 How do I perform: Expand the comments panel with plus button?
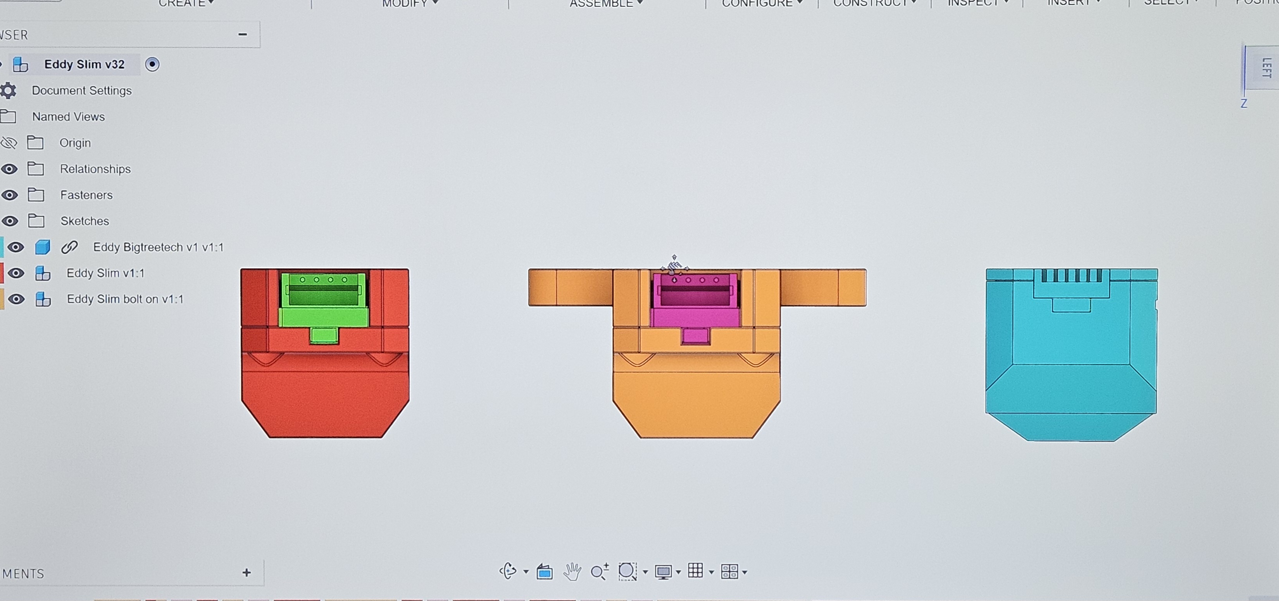click(247, 573)
